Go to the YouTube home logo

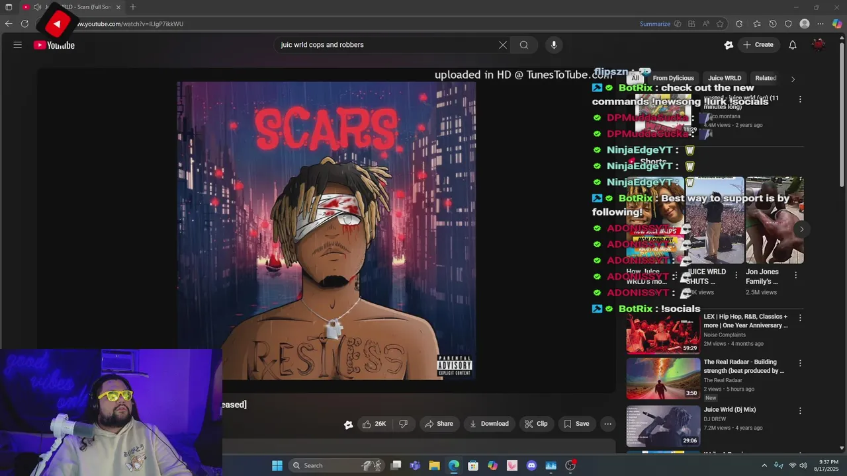(x=54, y=45)
